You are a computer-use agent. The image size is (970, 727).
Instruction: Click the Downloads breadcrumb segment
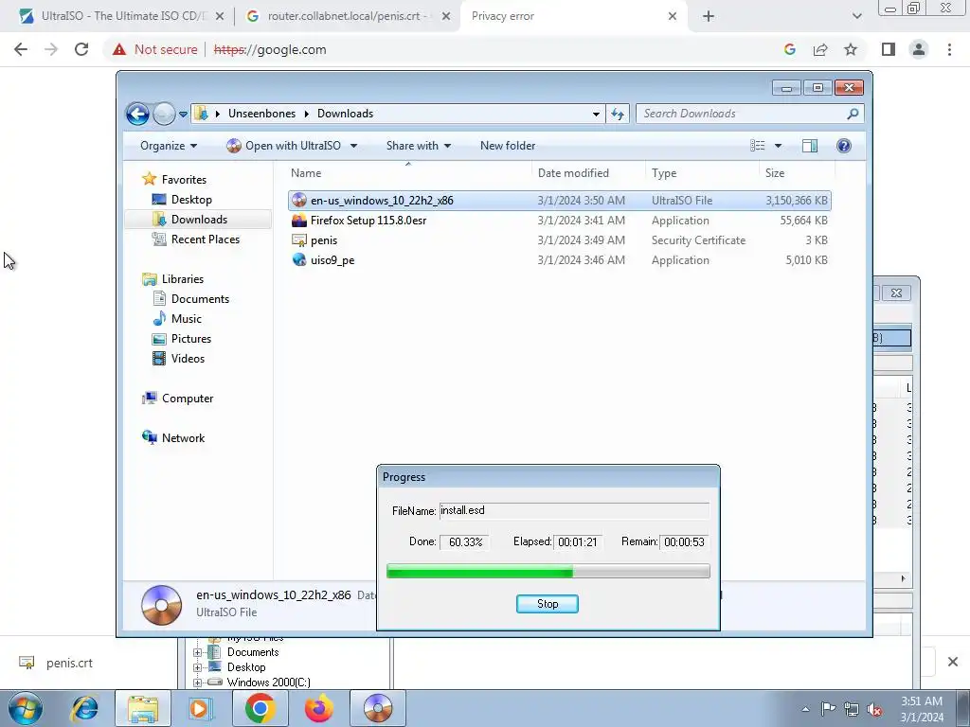345,114
